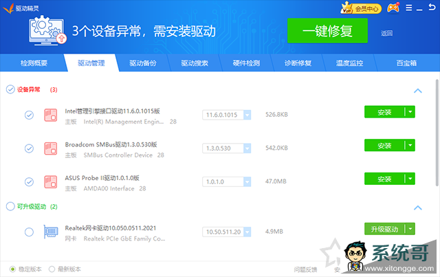440x277 pixels.
Task: Open the Intel row 安装 button arrow
Action: coord(410,112)
